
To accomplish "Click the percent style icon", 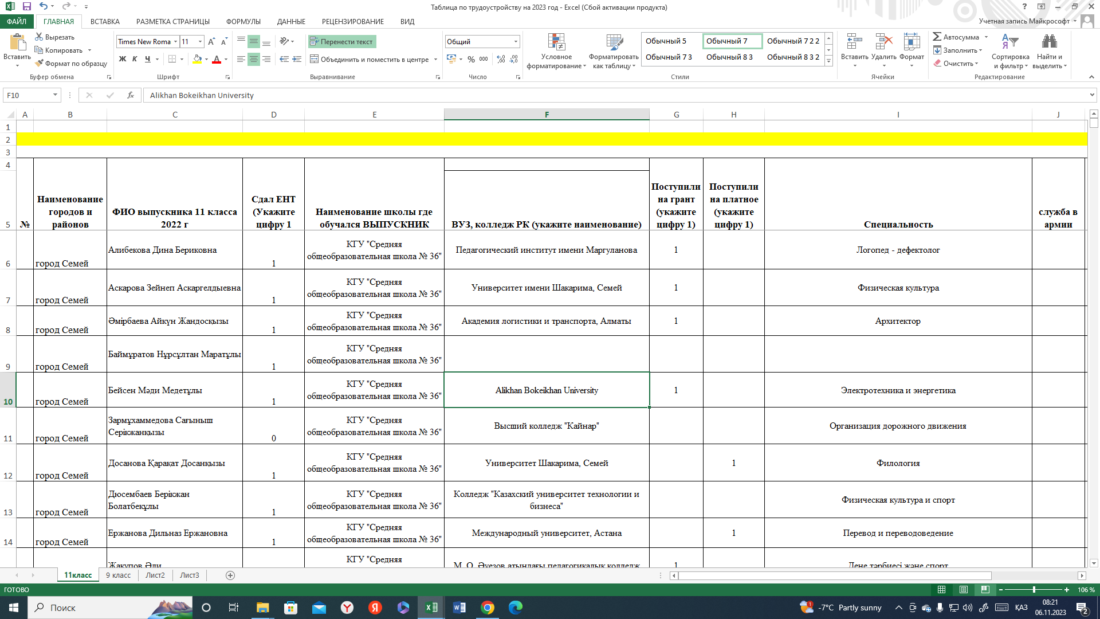I will (x=471, y=59).
